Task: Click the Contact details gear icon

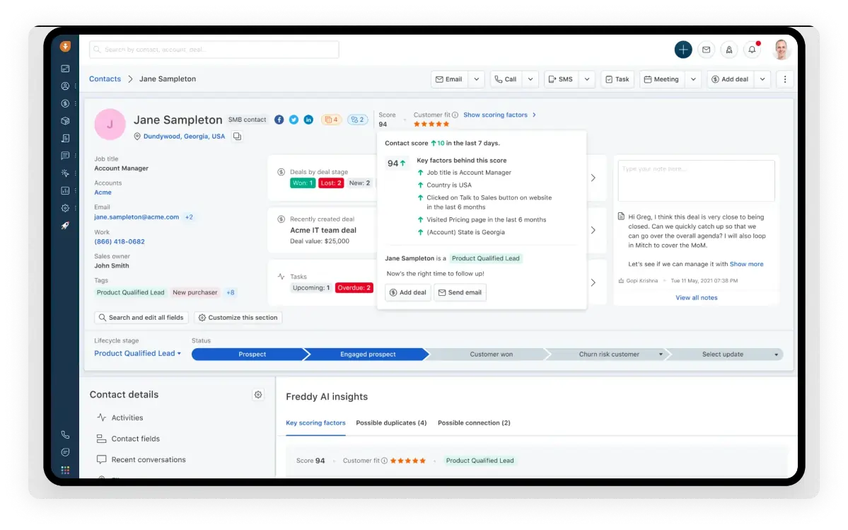Action: 258,395
